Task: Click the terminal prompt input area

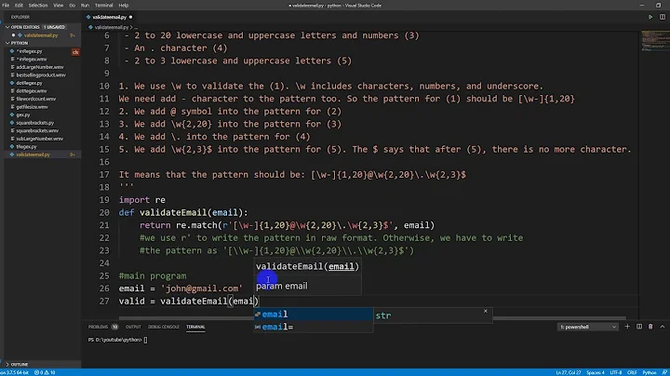Action: pos(145,340)
